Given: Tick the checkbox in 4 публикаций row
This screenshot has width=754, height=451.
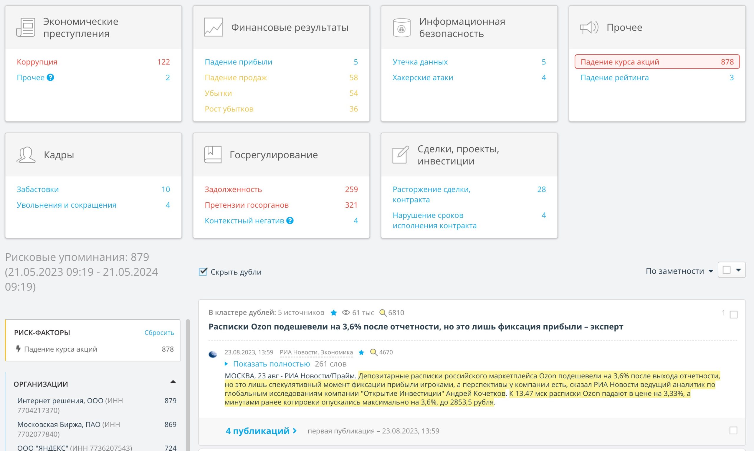Looking at the screenshot, I should (x=733, y=431).
